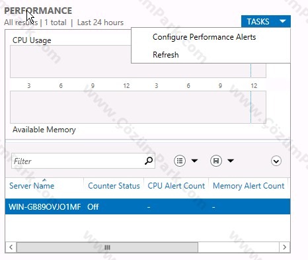Click the list criteria options icon

[x=180, y=161]
